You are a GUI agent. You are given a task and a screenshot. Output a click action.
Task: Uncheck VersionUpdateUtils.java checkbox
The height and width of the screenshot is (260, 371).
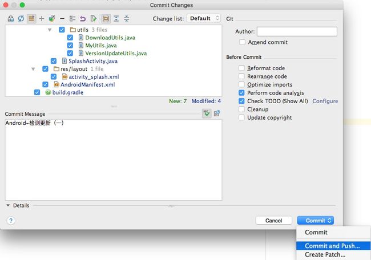(70, 53)
